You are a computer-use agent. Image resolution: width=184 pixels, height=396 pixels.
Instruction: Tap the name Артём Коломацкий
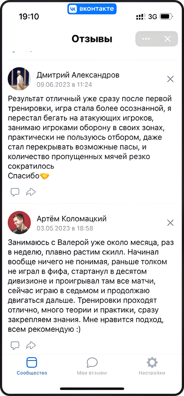[x=71, y=218]
